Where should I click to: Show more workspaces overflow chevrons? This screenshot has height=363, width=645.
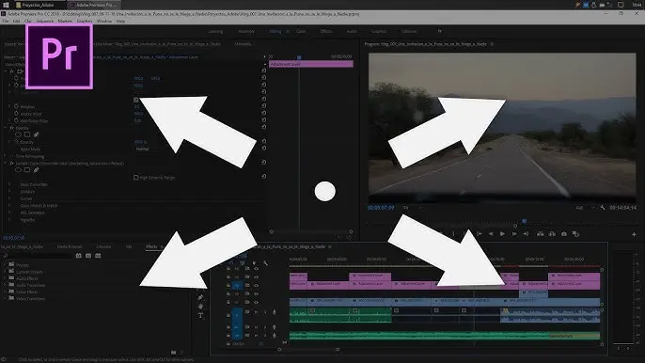coord(439,31)
